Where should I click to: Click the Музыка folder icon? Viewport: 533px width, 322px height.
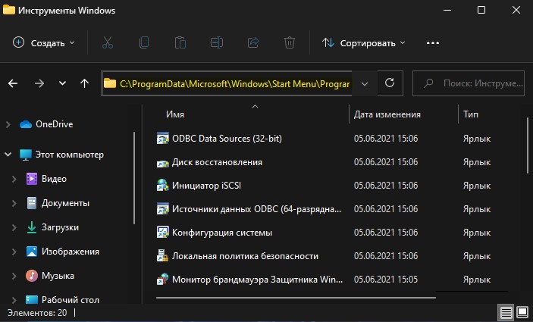[x=32, y=276]
